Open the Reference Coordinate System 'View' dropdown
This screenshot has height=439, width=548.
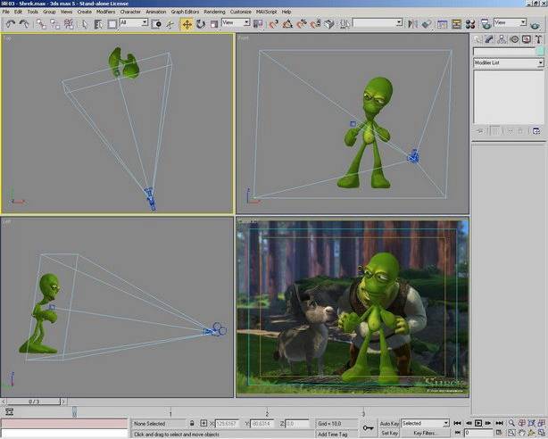click(236, 22)
